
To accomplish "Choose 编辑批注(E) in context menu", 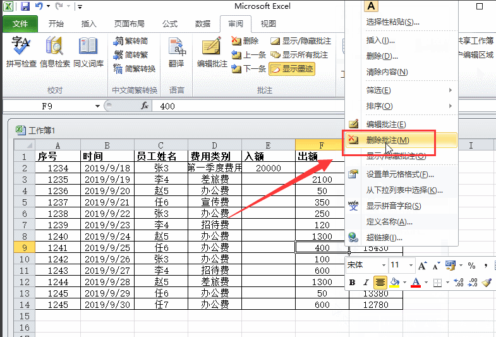I will click(x=401, y=125).
